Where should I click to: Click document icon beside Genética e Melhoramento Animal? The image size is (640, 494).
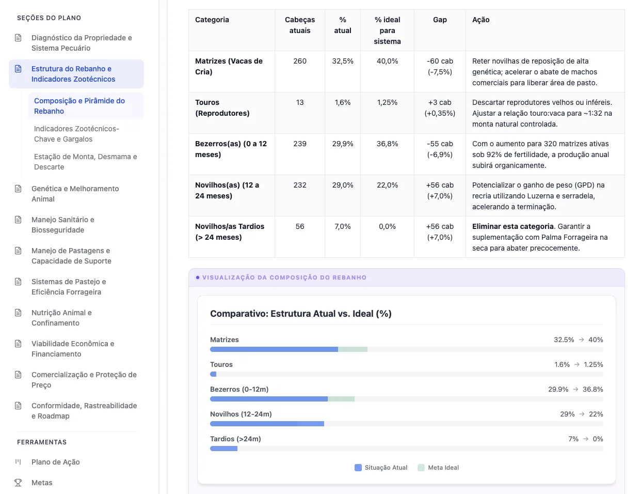click(x=18, y=189)
